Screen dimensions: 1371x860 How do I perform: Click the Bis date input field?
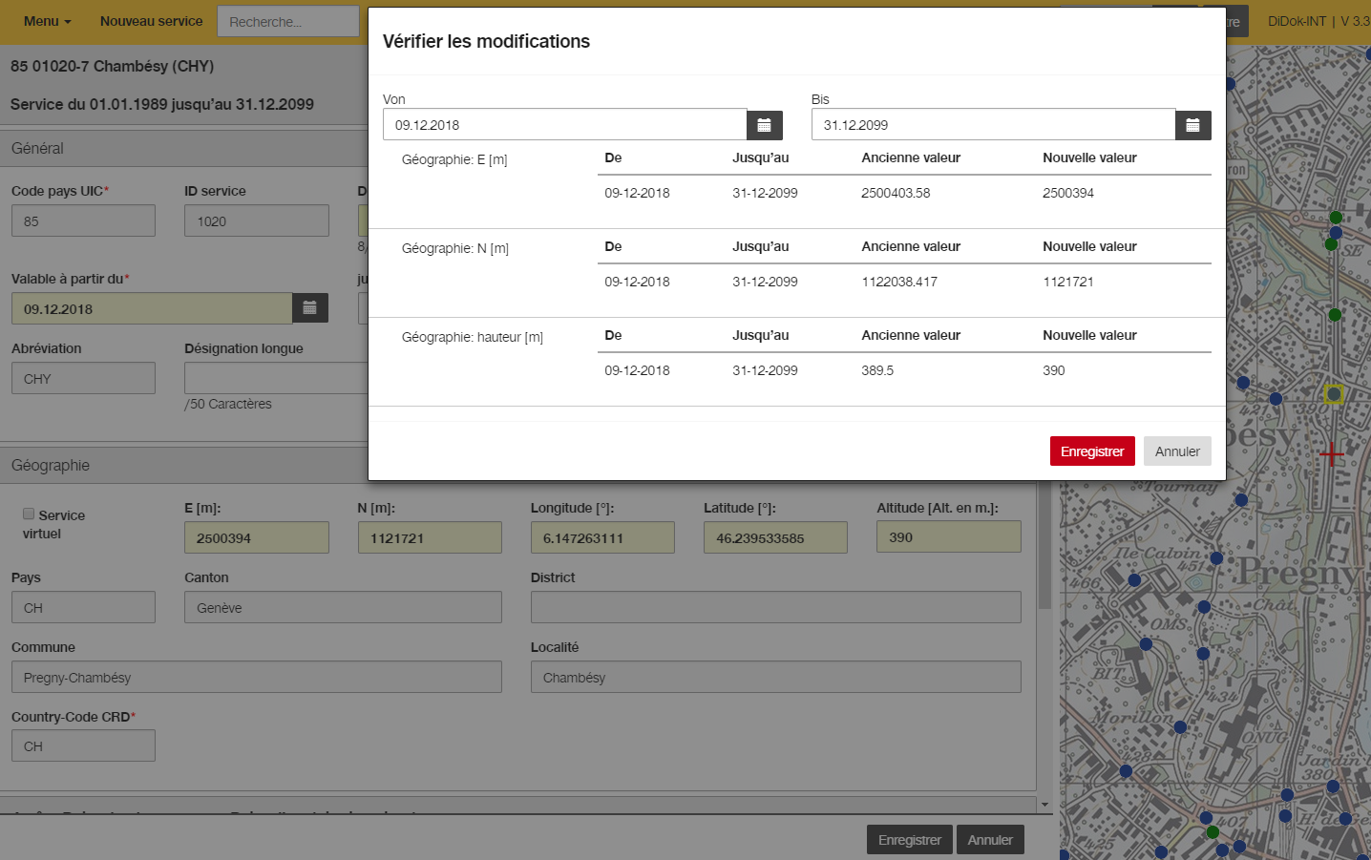[x=993, y=125]
